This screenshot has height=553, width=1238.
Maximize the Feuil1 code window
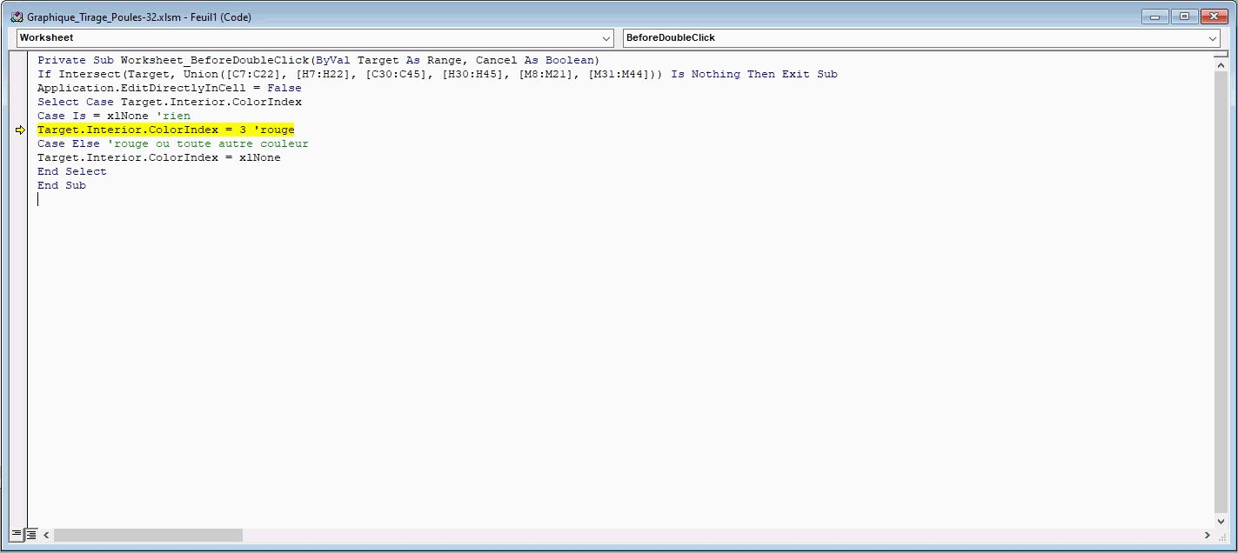(x=1184, y=17)
